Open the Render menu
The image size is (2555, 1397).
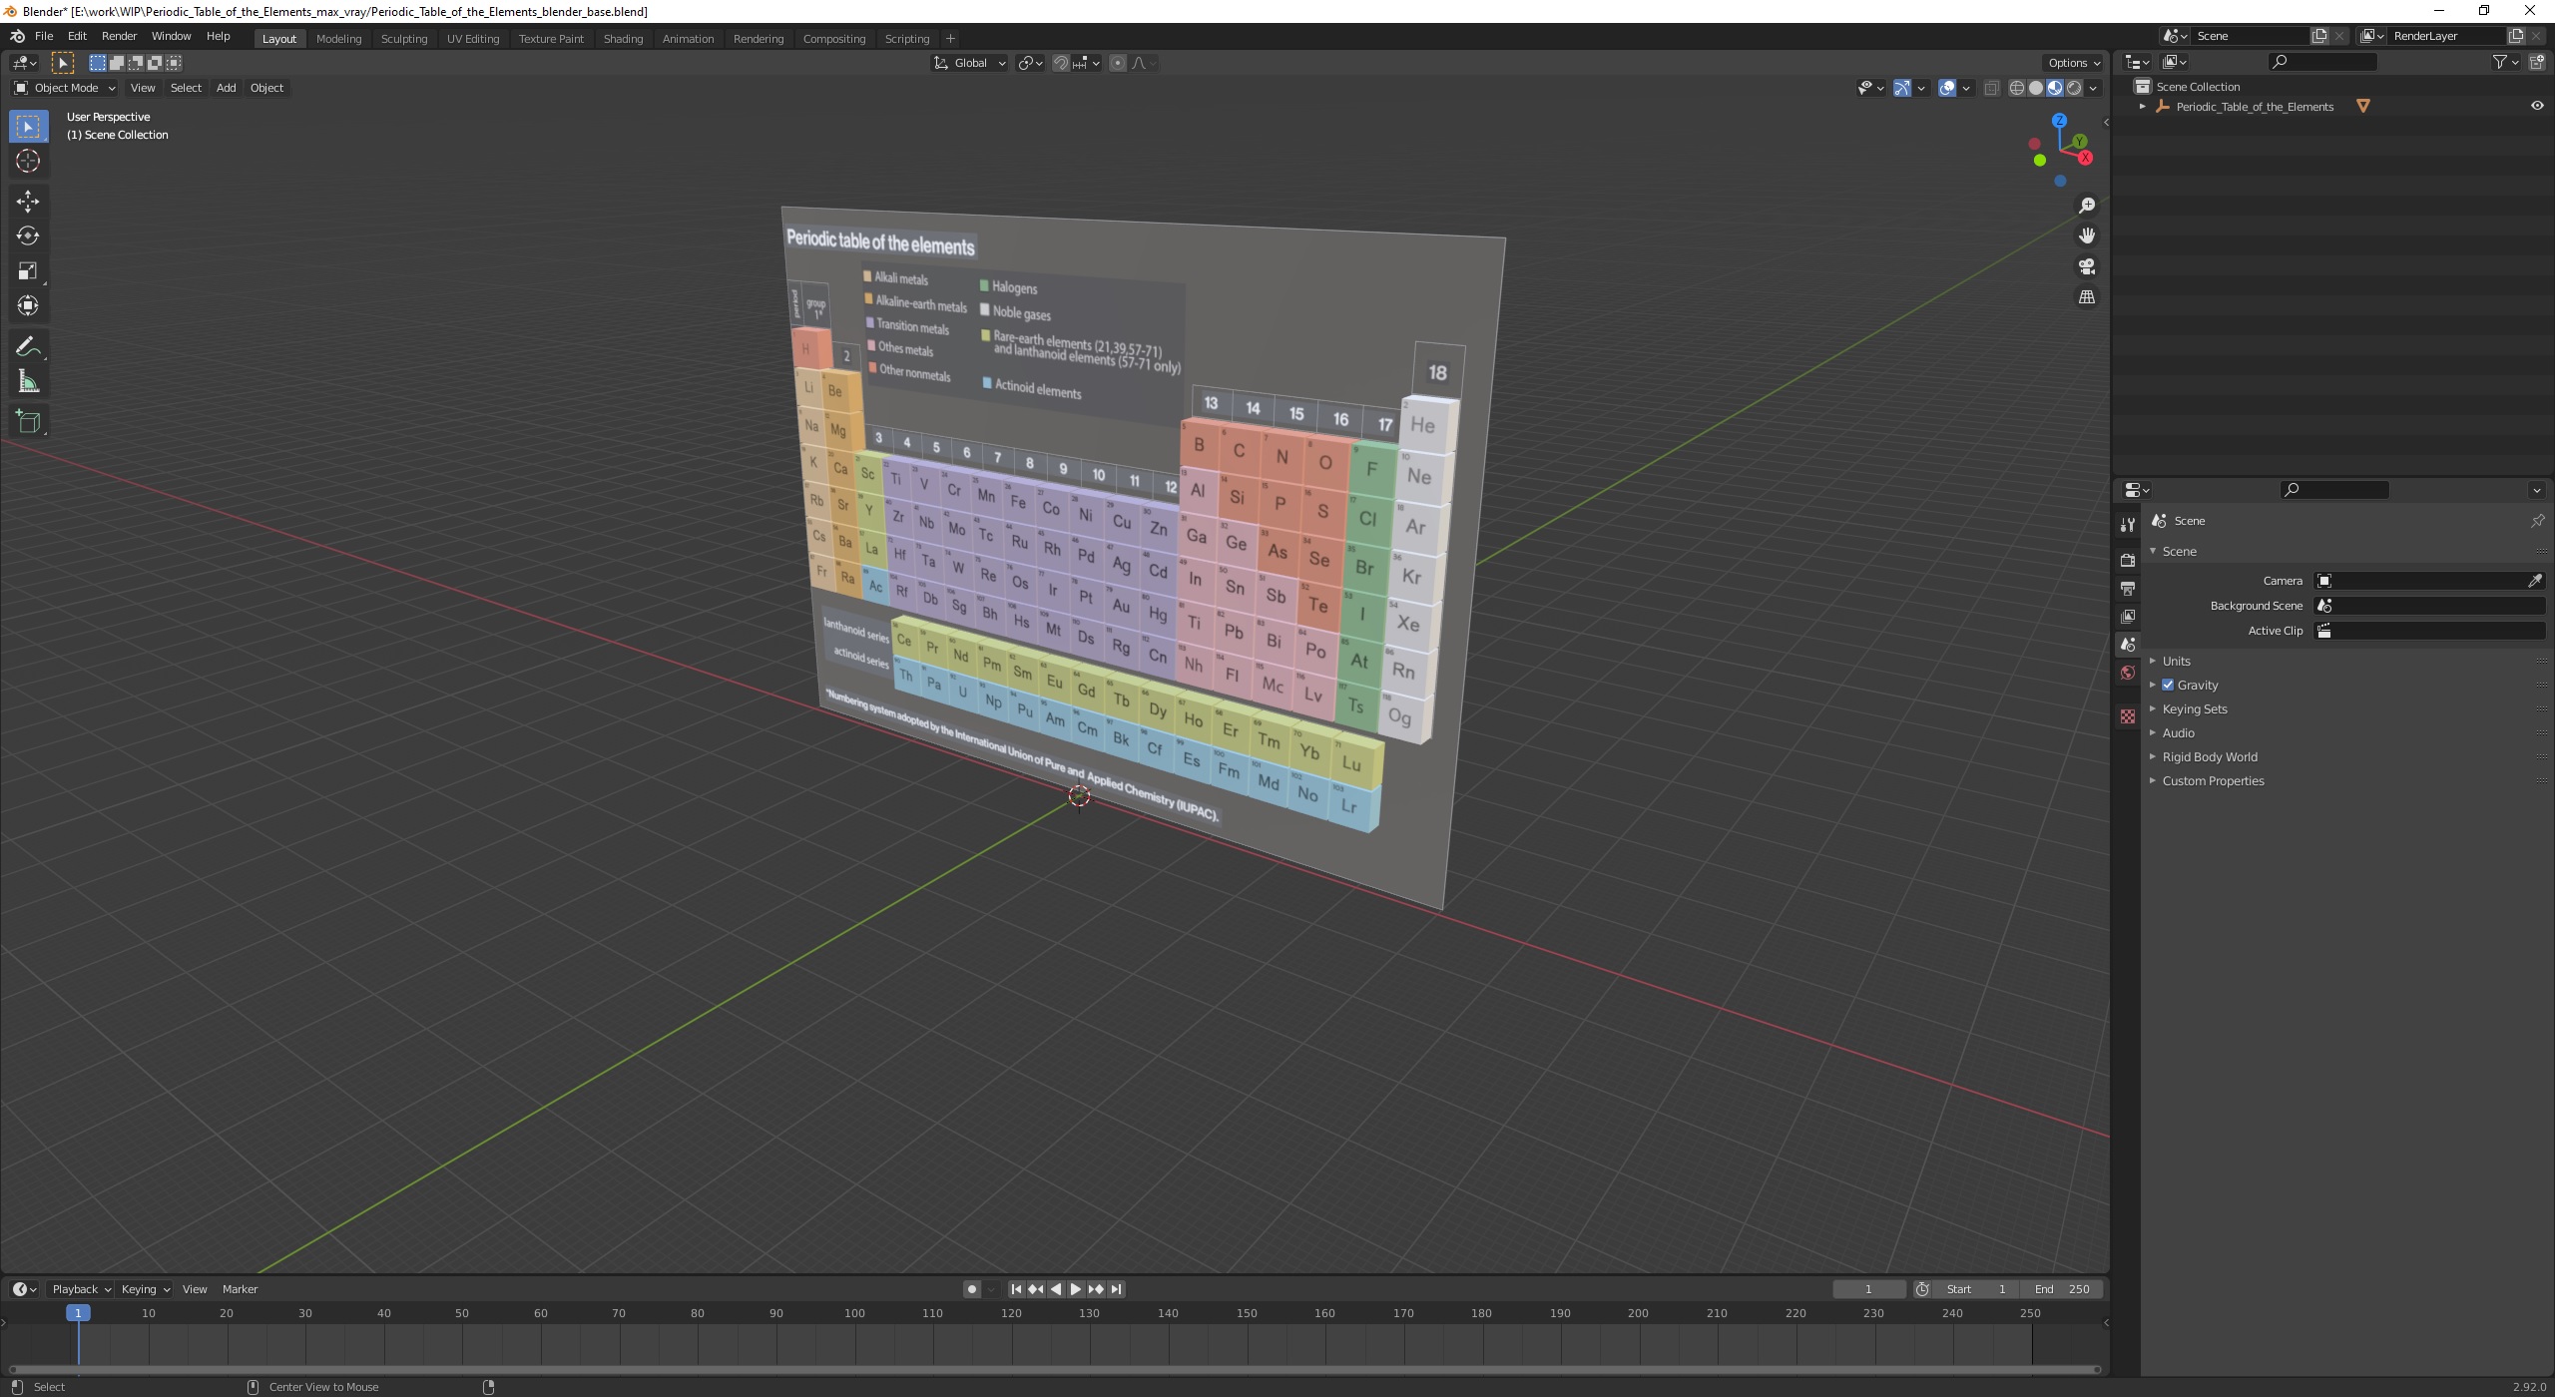pos(119,36)
